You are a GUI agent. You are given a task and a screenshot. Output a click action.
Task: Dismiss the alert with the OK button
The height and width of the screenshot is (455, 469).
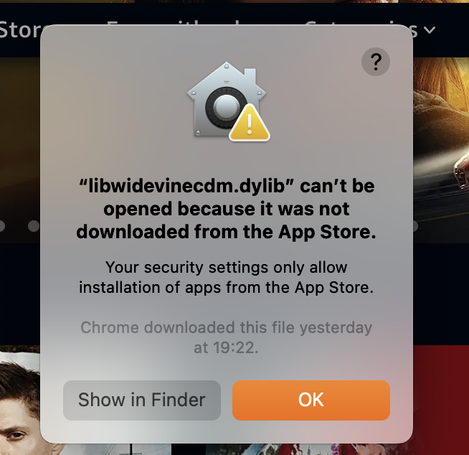(311, 400)
